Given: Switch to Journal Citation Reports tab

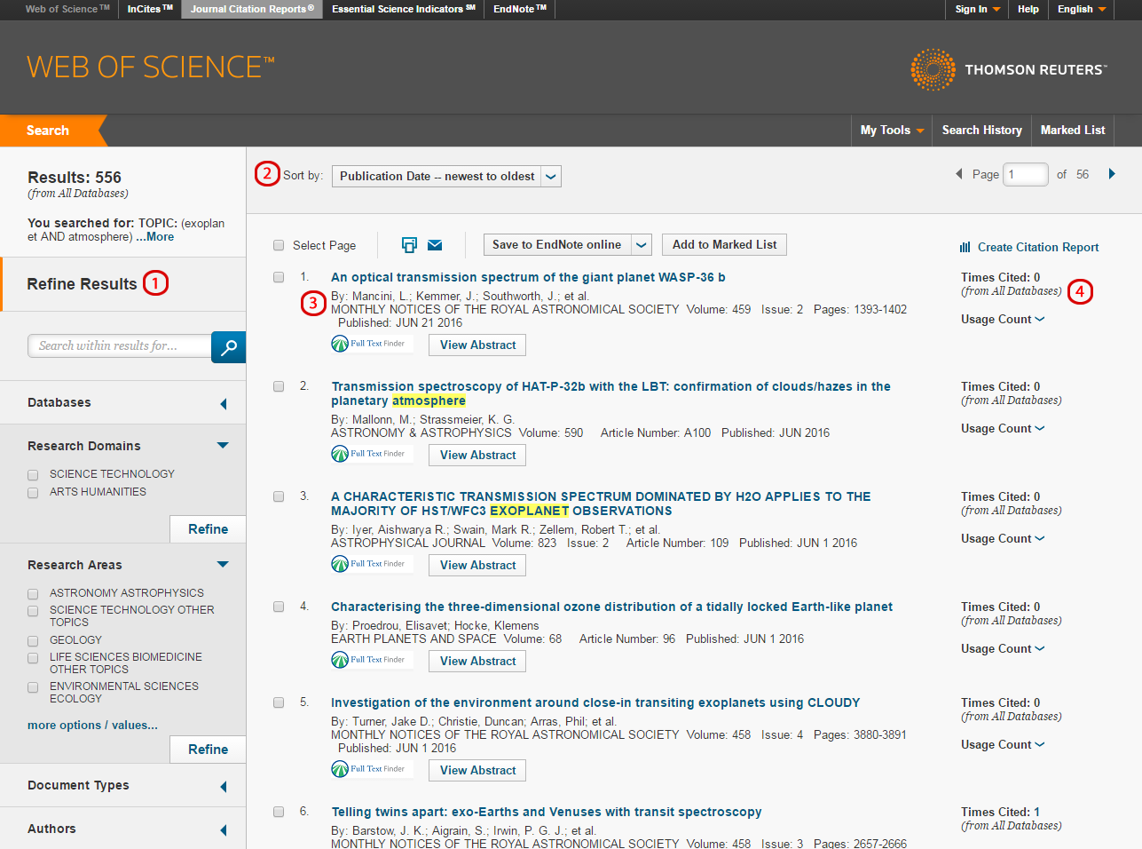Looking at the screenshot, I should point(252,9).
